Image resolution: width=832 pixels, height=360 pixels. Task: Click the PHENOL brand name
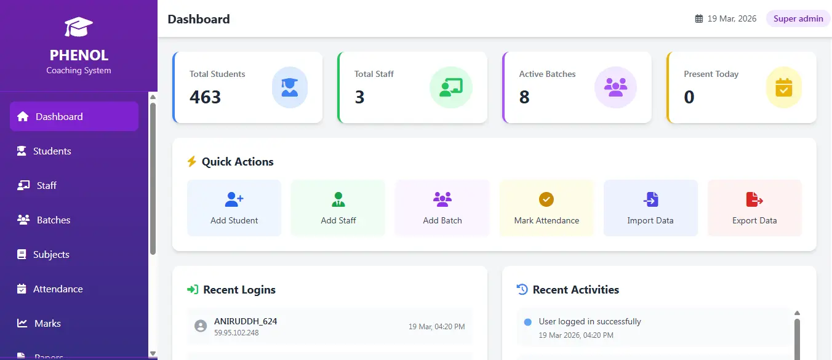[x=79, y=55]
